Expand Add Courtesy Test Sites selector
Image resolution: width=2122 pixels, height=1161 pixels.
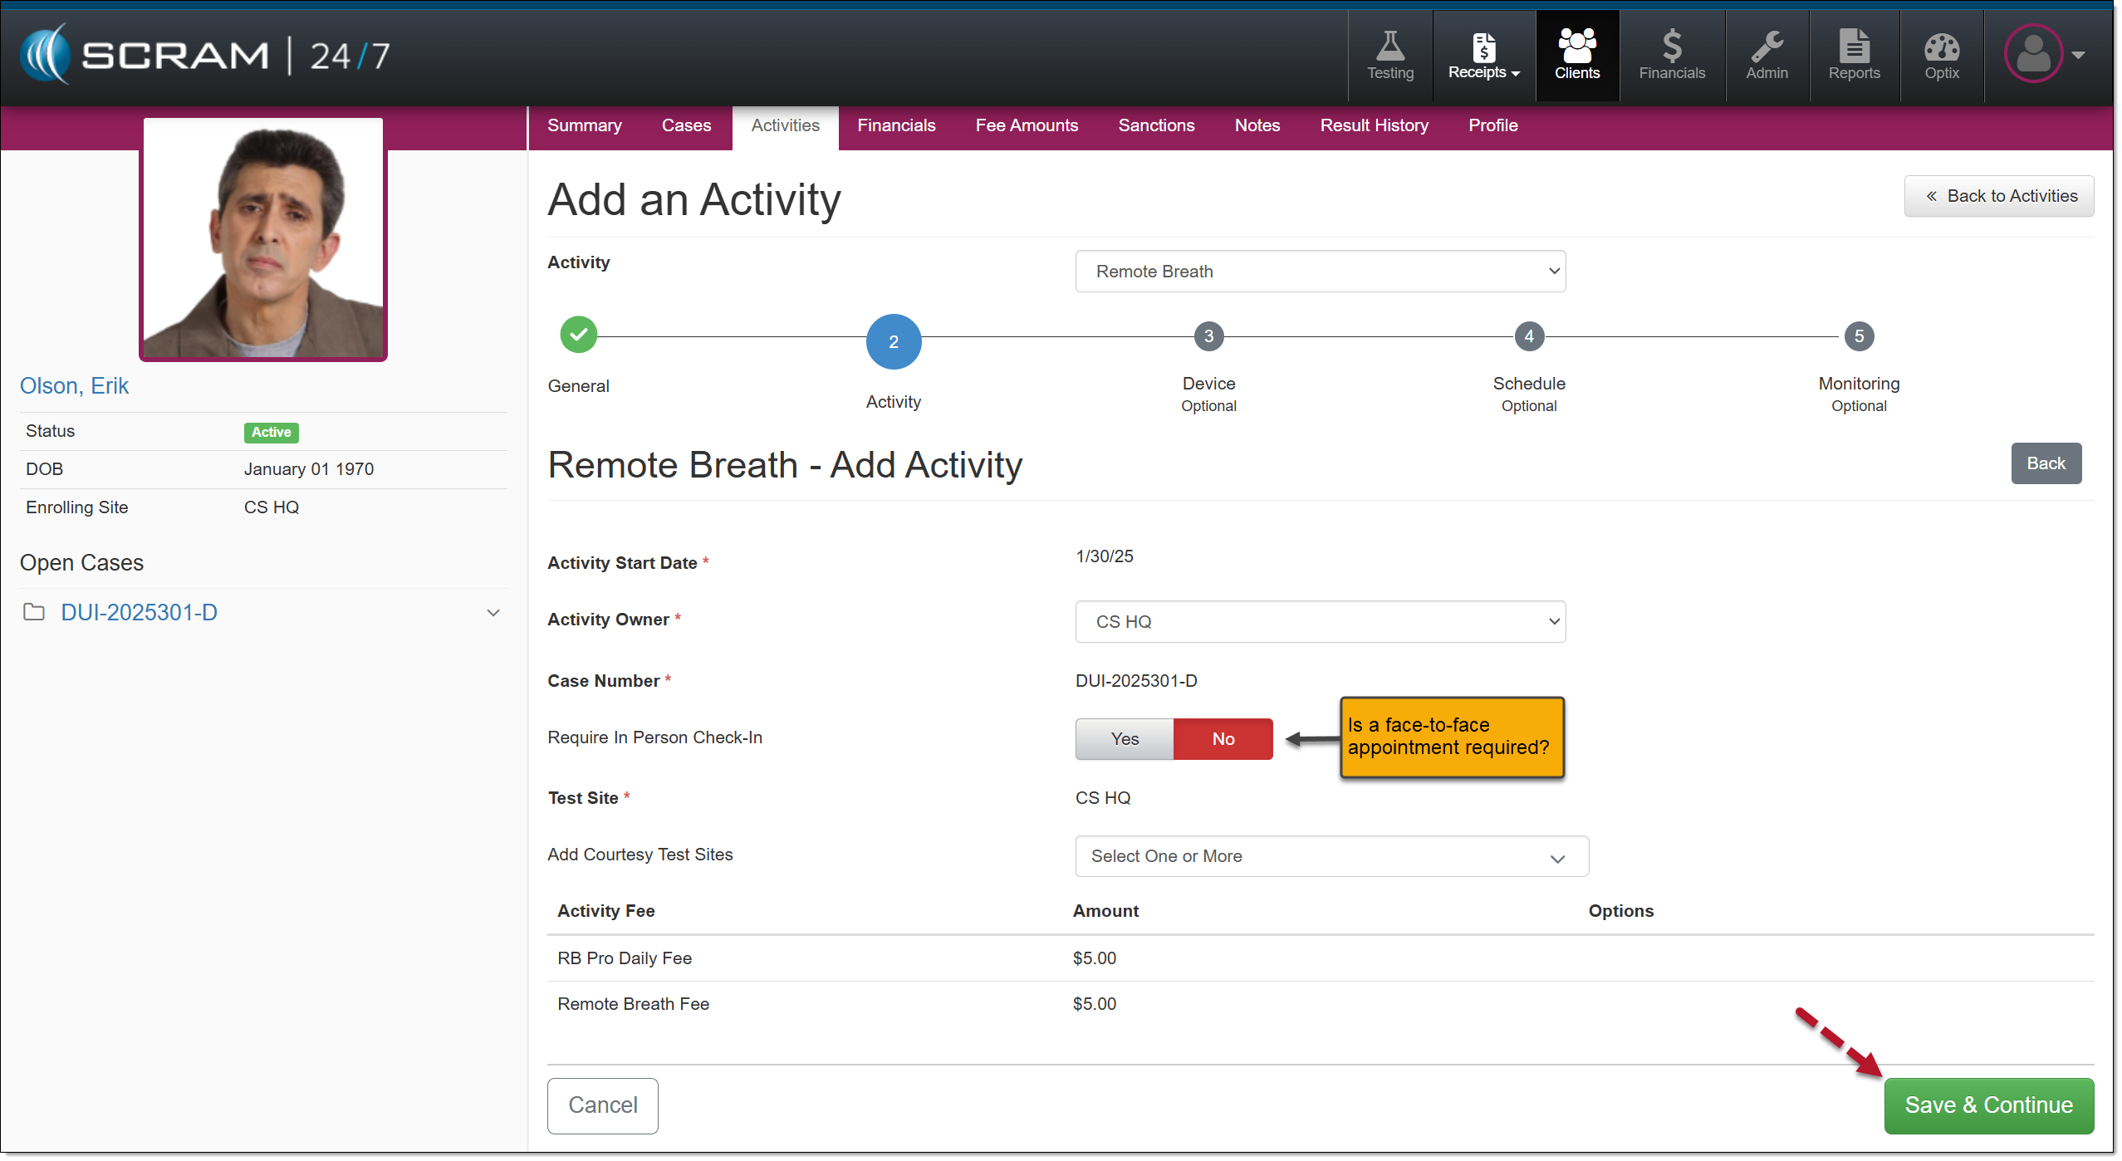pos(1331,856)
